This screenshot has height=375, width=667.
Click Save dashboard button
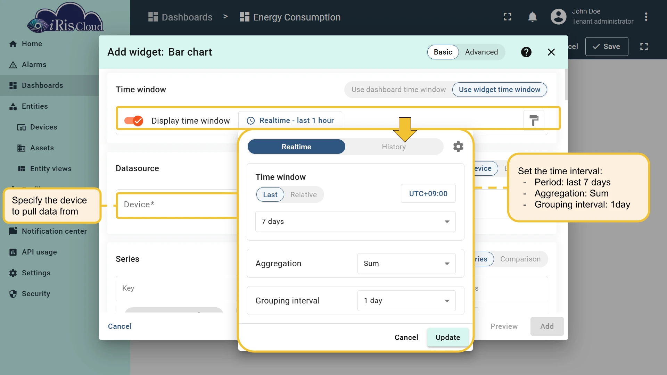click(607, 47)
